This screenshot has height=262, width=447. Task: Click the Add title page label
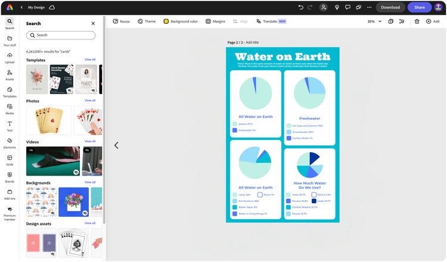pyautogui.click(x=252, y=42)
